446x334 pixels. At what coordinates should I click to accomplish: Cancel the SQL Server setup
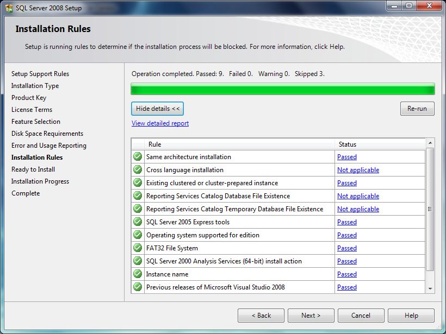361,316
